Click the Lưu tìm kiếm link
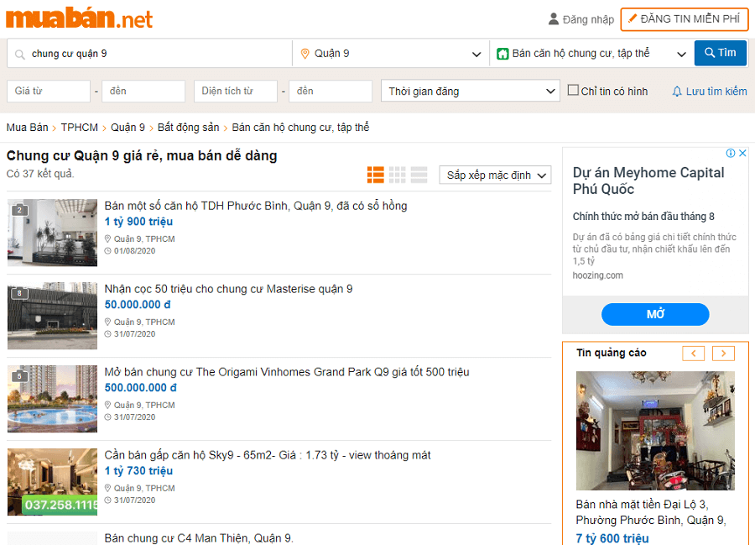This screenshot has height=545, width=755. tap(716, 91)
